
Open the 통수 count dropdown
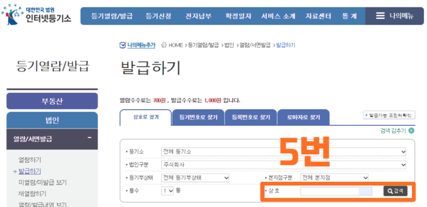click(x=167, y=191)
